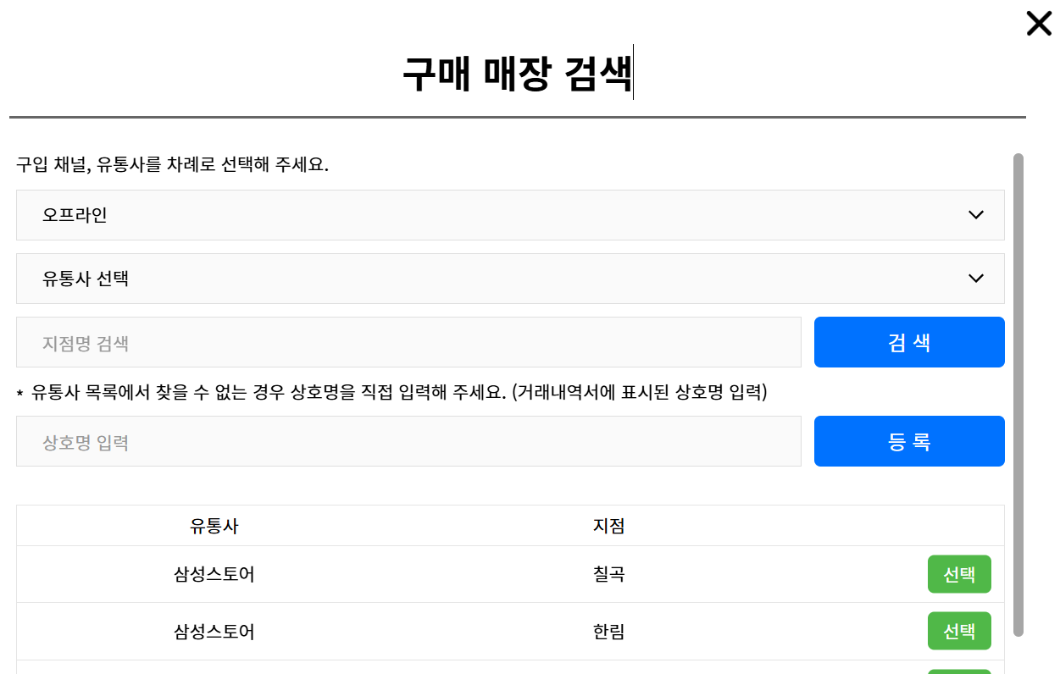The height and width of the screenshot is (674, 1060).
Task: Expand the 유통사 선택 combo box
Action: [x=509, y=279]
